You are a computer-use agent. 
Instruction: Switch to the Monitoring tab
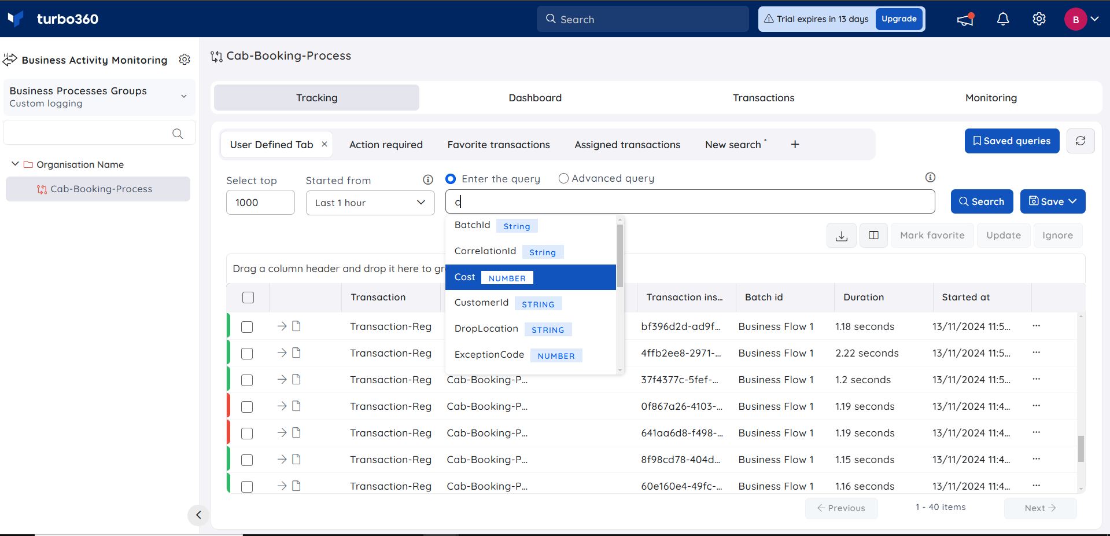pyautogui.click(x=991, y=98)
